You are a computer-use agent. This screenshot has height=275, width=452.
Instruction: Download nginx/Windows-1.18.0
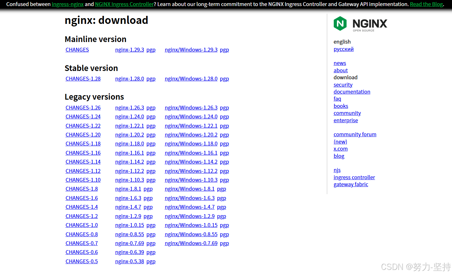coord(191,144)
